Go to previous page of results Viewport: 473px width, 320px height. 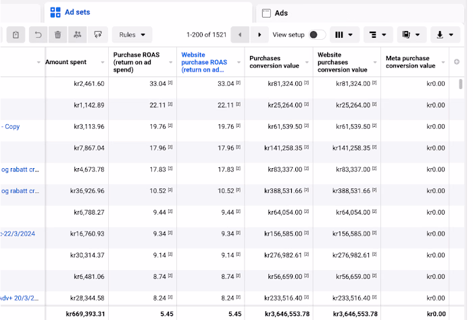(x=240, y=34)
